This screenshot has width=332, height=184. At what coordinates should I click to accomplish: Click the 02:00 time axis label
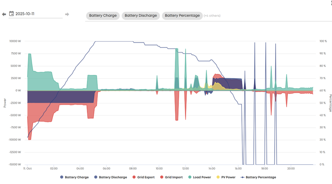point(54,168)
